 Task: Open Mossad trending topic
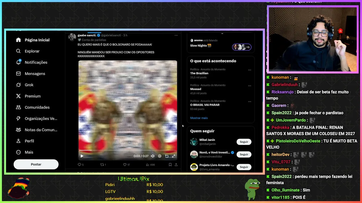(x=196, y=89)
